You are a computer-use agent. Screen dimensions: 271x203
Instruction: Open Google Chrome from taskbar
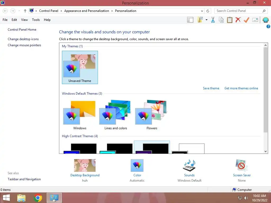coord(38,198)
